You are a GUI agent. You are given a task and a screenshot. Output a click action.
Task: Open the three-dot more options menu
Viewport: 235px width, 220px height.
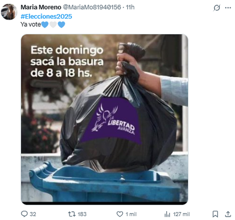228,8
